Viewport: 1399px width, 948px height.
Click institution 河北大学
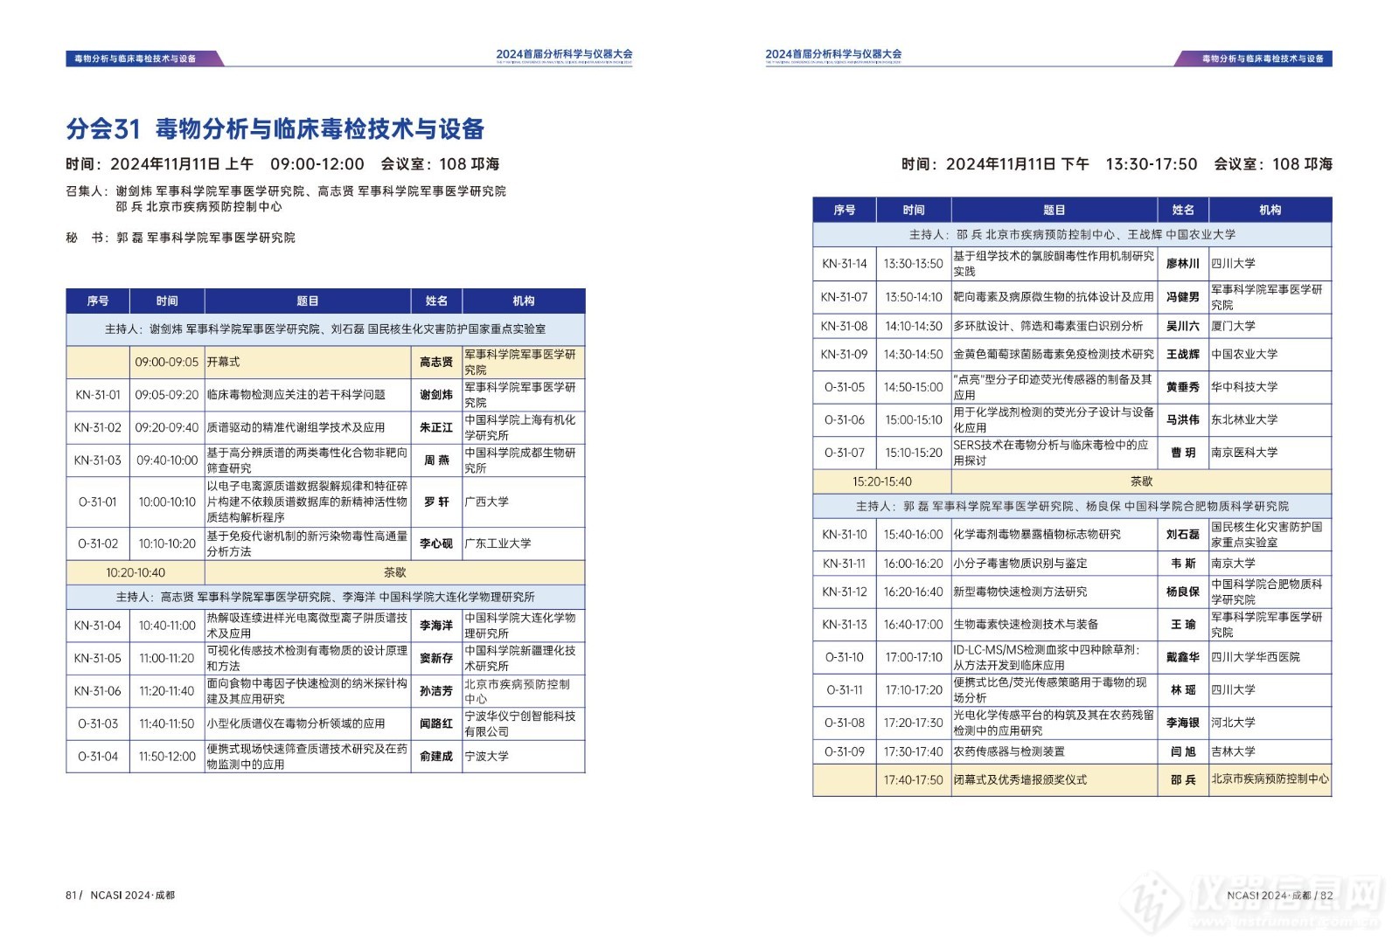pos(1233,723)
